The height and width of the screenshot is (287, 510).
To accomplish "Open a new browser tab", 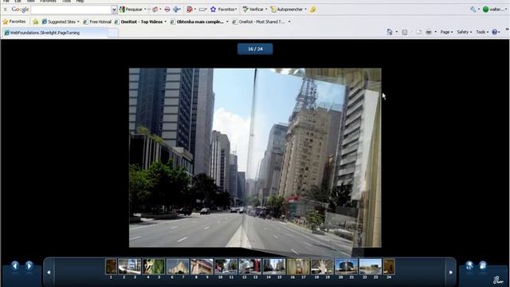I will [113, 33].
